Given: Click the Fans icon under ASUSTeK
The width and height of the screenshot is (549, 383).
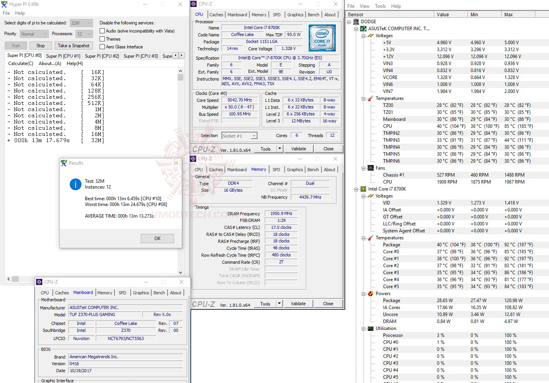Looking at the screenshot, I should tap(371, 168).
